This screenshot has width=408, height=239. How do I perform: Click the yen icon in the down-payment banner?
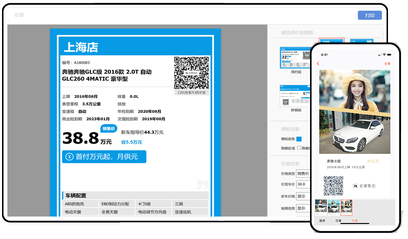point(69,157)
